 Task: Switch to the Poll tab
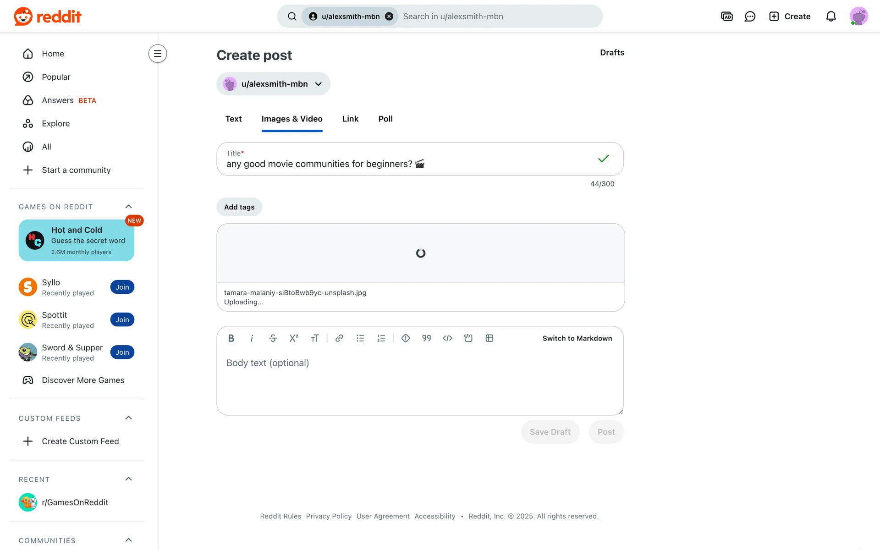pos(385,119)
